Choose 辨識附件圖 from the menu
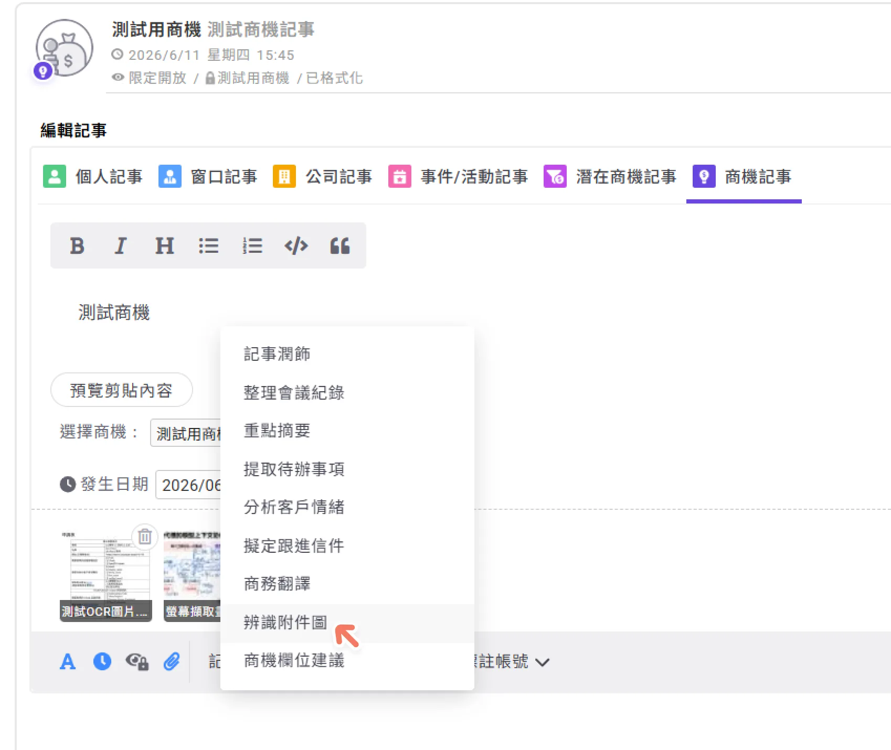Viewport: 891px width, 750px height. 347,623
